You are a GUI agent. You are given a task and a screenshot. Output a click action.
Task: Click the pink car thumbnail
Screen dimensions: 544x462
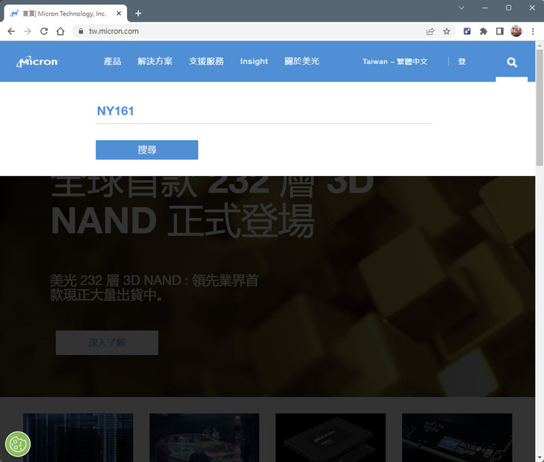tap(204, 437)
